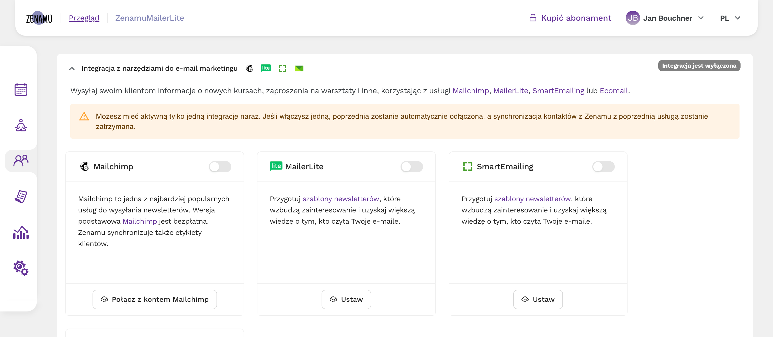773x337 pixels.
Task: Open the meditating person sidebar icon
Action: point(21,125)
